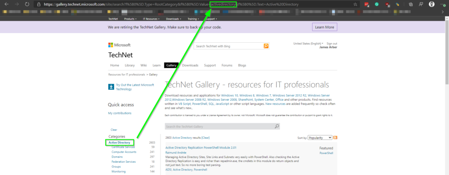
Task: Select the Computer Accounts subcategory
Action: pyautogui.click(x=124, y=152)
